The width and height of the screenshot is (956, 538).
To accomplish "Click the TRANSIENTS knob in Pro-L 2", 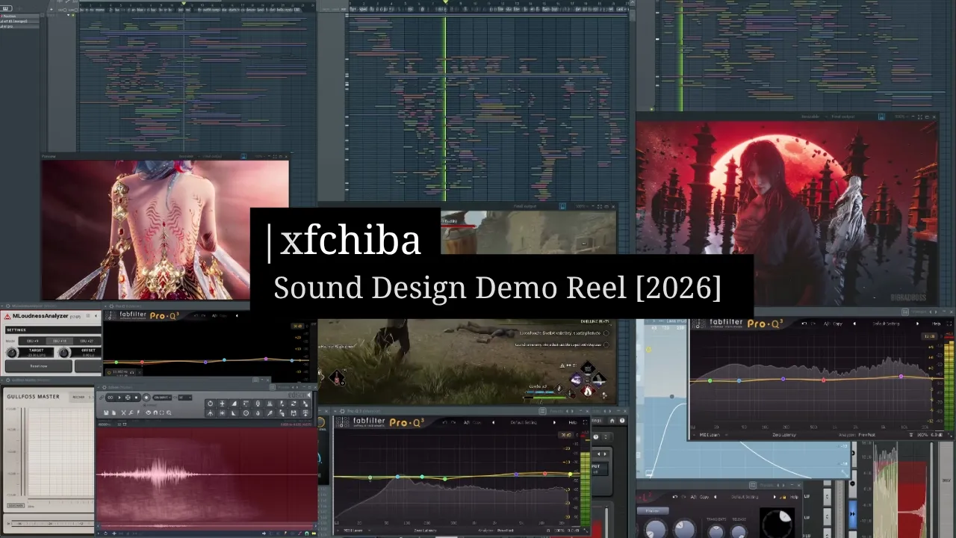I will (716, 531).
